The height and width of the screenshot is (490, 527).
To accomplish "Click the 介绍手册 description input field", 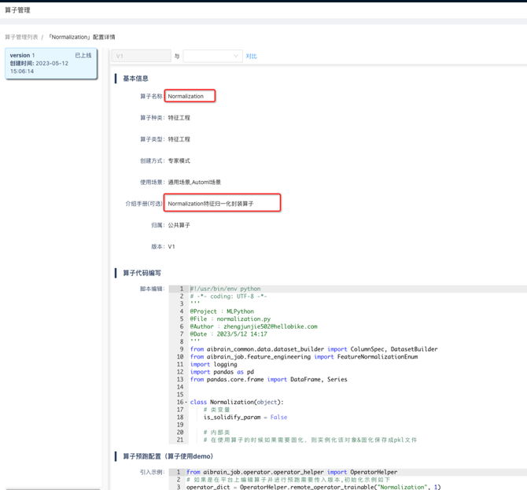I will (x=222, y=203).
